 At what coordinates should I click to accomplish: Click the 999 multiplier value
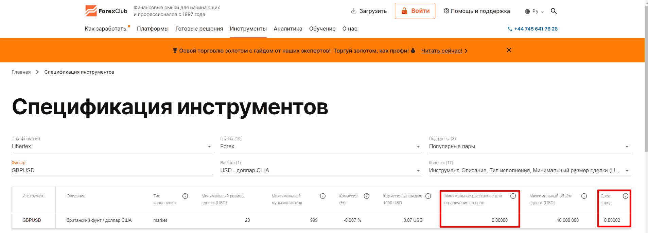[314, 220]
